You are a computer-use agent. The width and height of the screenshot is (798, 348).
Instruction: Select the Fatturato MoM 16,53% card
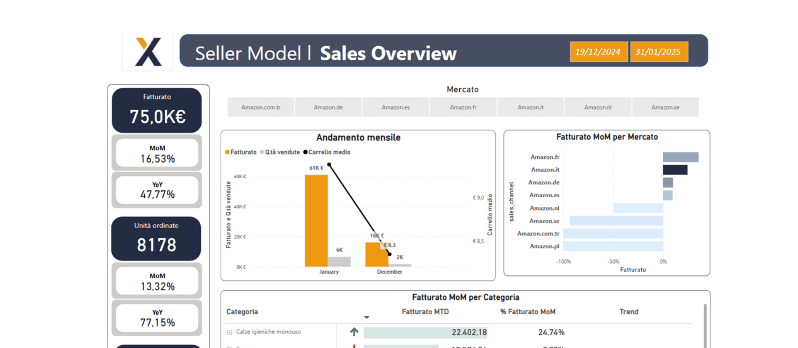tap(157, 153)
